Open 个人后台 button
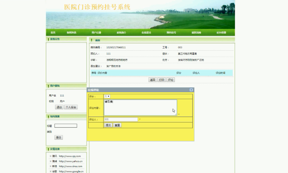 pos(71,107)
